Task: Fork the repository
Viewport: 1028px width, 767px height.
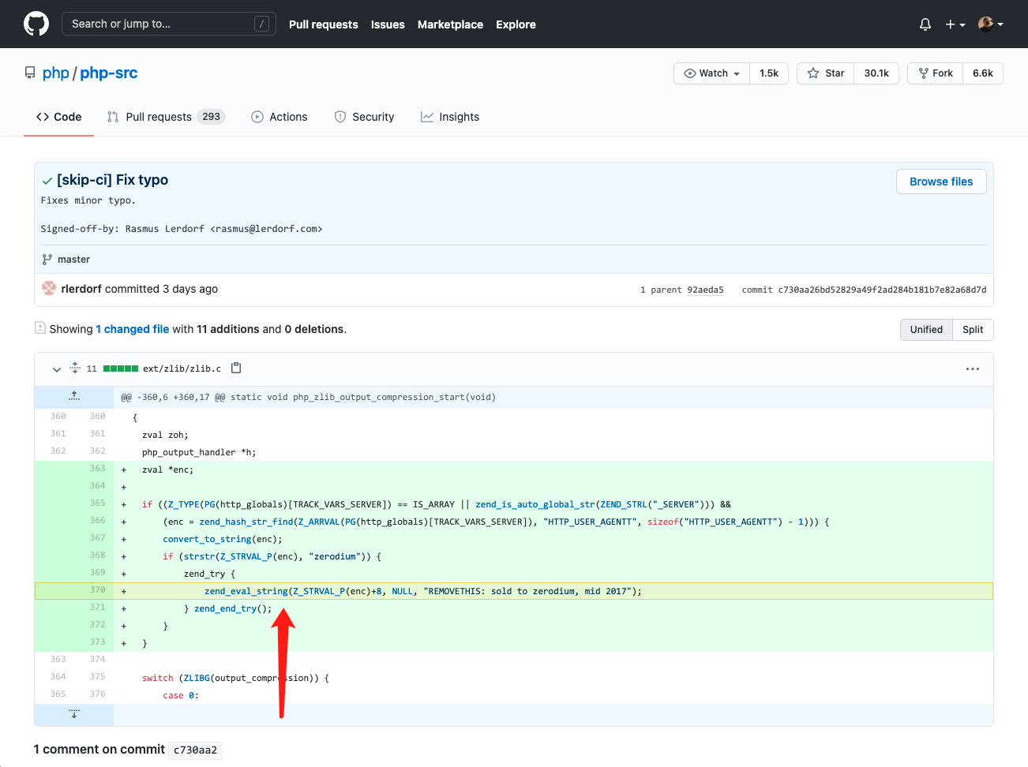Action: pyautogui.click(x=936, y=73)
